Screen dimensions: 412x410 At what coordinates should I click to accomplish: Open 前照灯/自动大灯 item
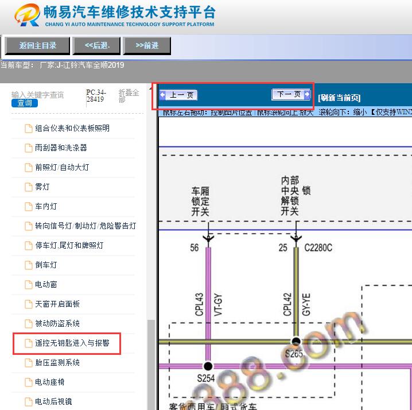[62, 167]
